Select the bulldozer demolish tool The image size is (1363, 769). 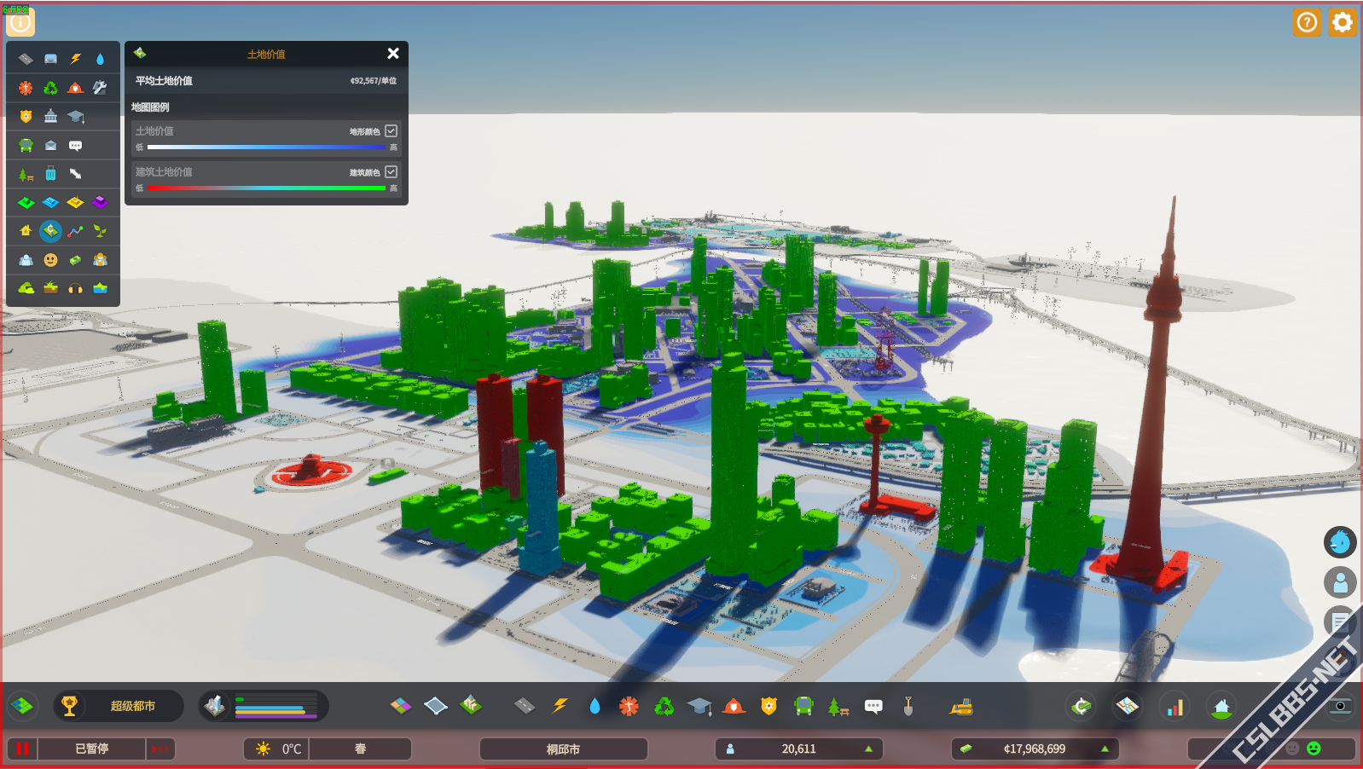click(x=961, y=706)
